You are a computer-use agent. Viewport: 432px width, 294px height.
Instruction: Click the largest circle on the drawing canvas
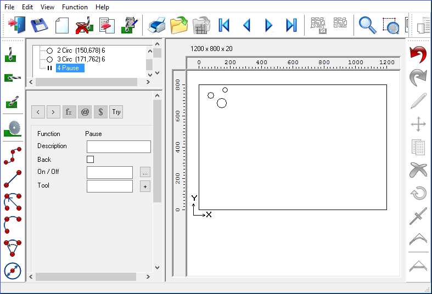pos(222,103)
